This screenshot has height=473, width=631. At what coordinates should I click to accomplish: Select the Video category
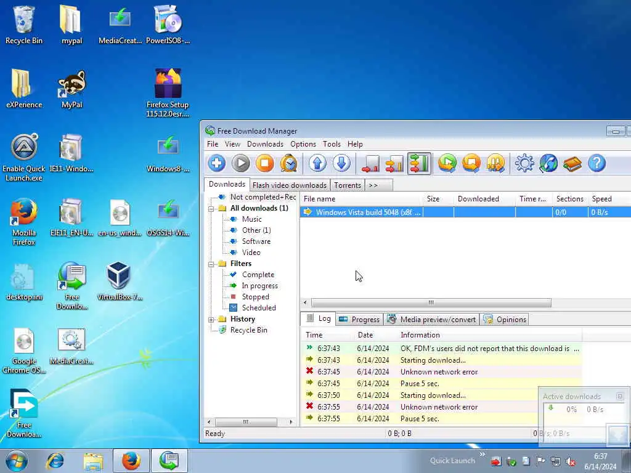(x=251, y=253)
